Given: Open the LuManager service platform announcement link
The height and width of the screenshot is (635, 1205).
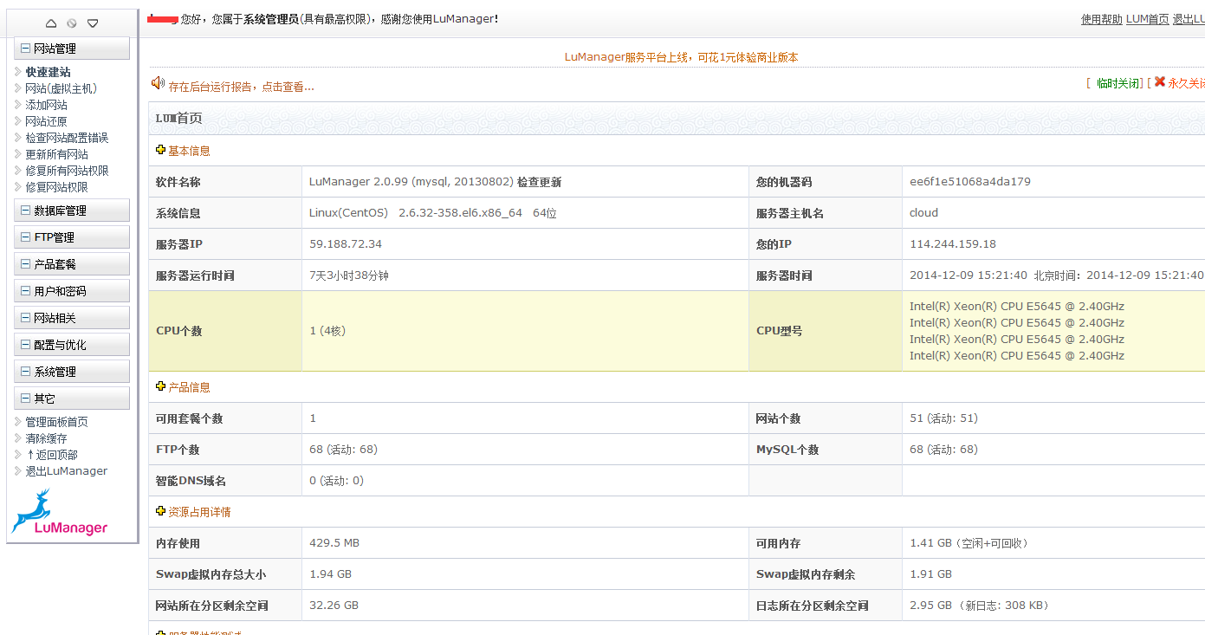Looking at the screenshot, I should pyautogui.click(x=681, y=57).
